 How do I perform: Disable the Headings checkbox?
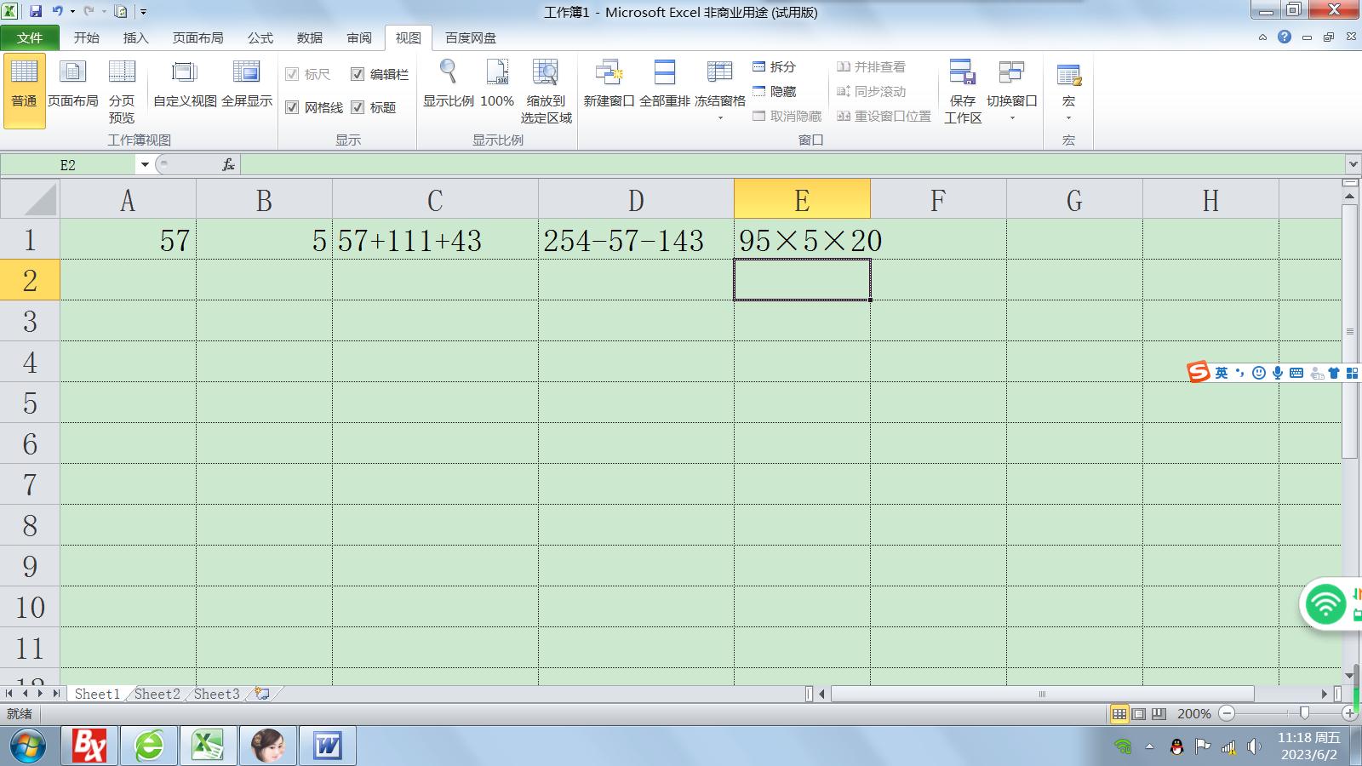point(358,107)
